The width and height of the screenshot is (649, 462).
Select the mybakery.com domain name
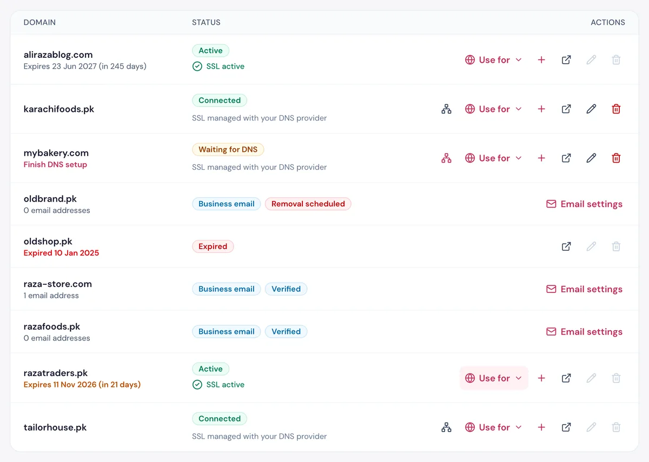coord(56,153)
